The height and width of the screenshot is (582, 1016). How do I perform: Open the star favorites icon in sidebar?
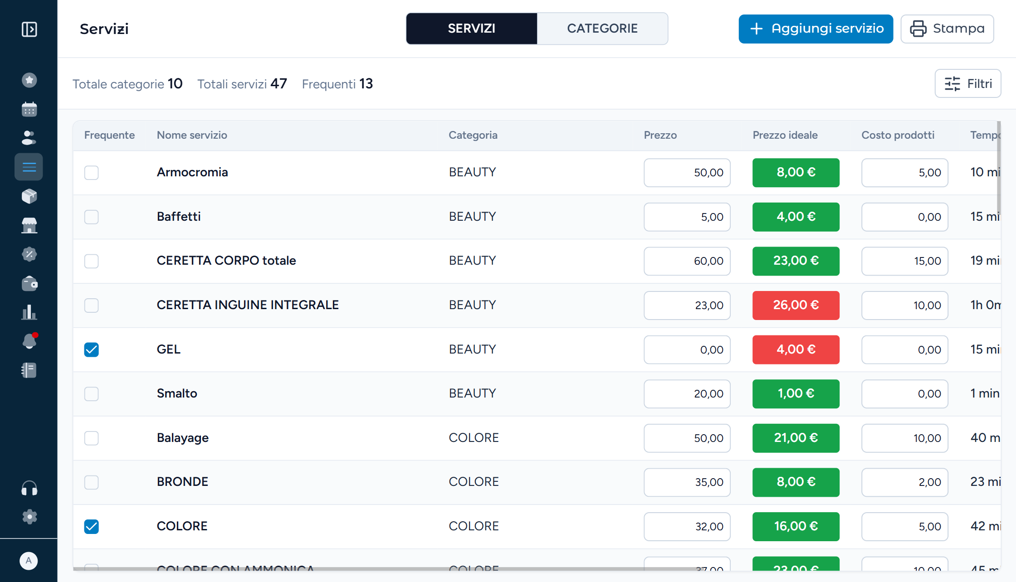click(29, 80)
